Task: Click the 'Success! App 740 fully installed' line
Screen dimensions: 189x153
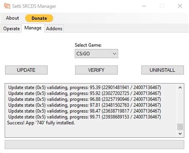Action: [41, 123]
